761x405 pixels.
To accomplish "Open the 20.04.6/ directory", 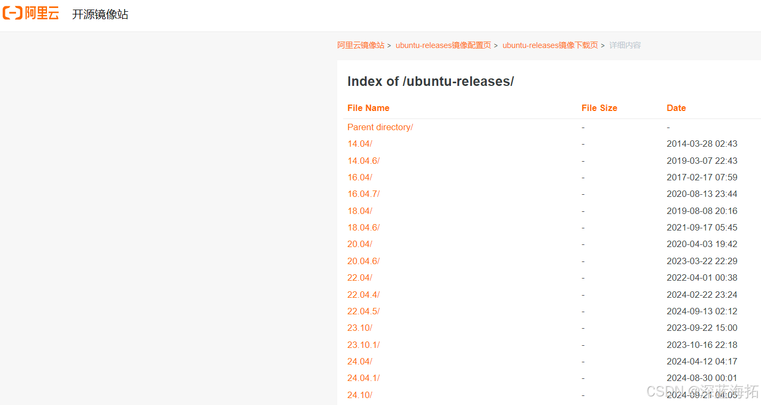I will coord(363,261).
